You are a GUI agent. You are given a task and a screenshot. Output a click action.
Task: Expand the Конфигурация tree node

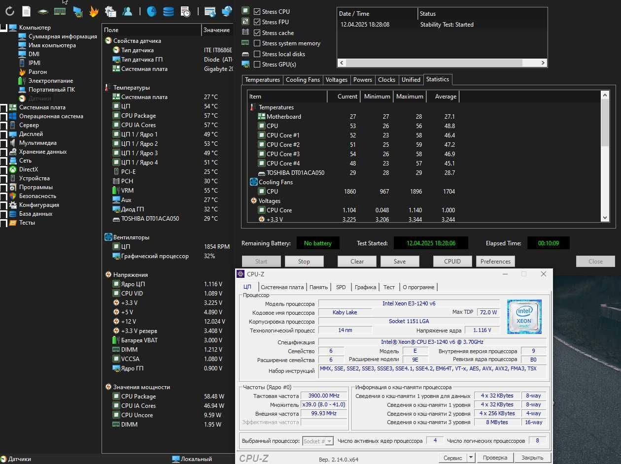3,205
